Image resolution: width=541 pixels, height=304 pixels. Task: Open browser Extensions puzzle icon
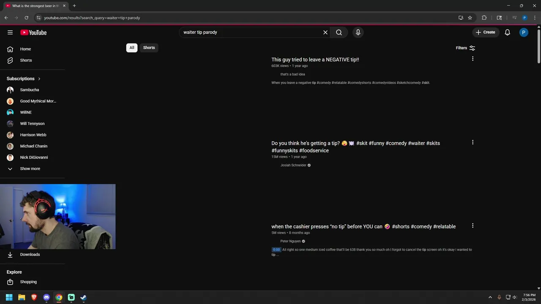click(484, 18)
